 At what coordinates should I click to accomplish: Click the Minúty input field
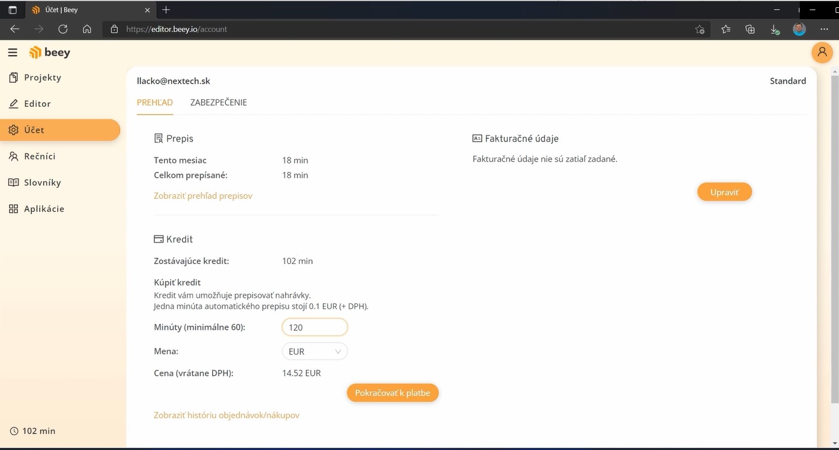[x=314, y=328]
